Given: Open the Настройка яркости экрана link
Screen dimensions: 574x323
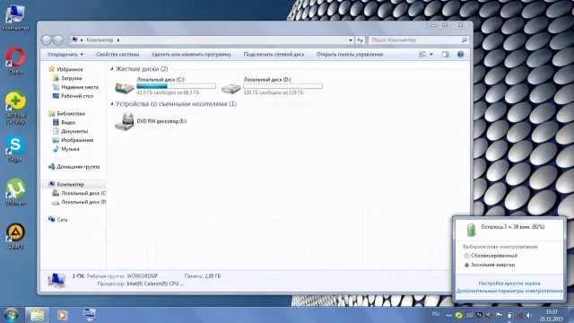Looking at the screenshot, I should 509,284.
